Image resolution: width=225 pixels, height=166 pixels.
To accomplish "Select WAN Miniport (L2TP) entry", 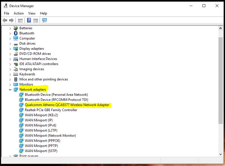I will tap(41, 130).
